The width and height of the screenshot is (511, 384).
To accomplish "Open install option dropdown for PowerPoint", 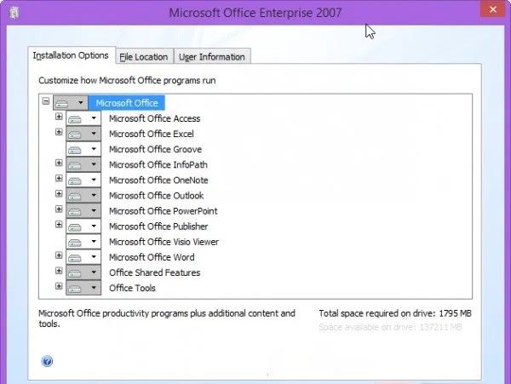I will 83,210.
